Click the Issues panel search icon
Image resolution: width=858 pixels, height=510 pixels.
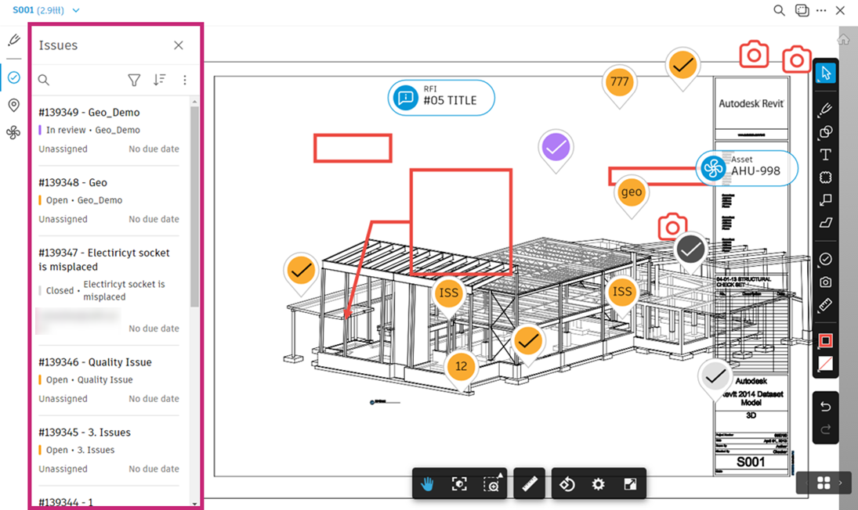tap(44, 81)
